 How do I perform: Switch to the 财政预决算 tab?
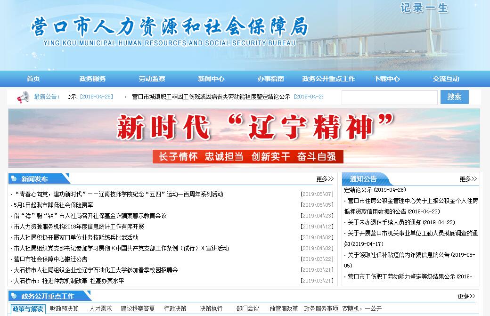click(x=64, y=309)
